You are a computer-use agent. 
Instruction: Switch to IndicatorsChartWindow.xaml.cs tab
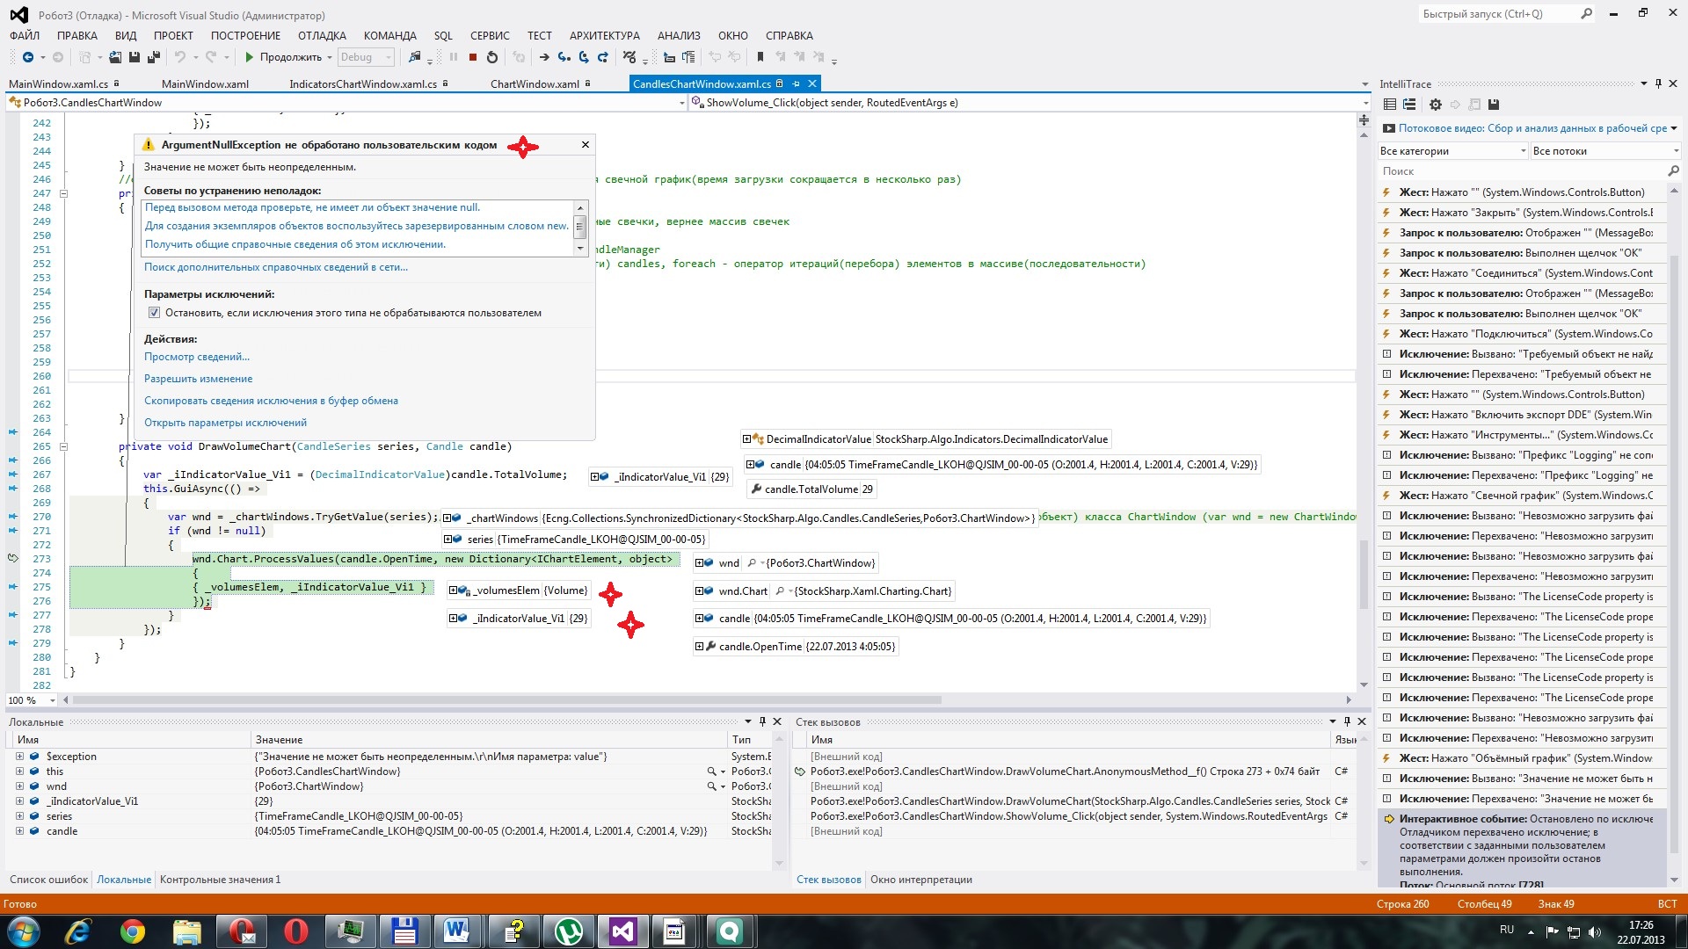click(x=363, y=84)
